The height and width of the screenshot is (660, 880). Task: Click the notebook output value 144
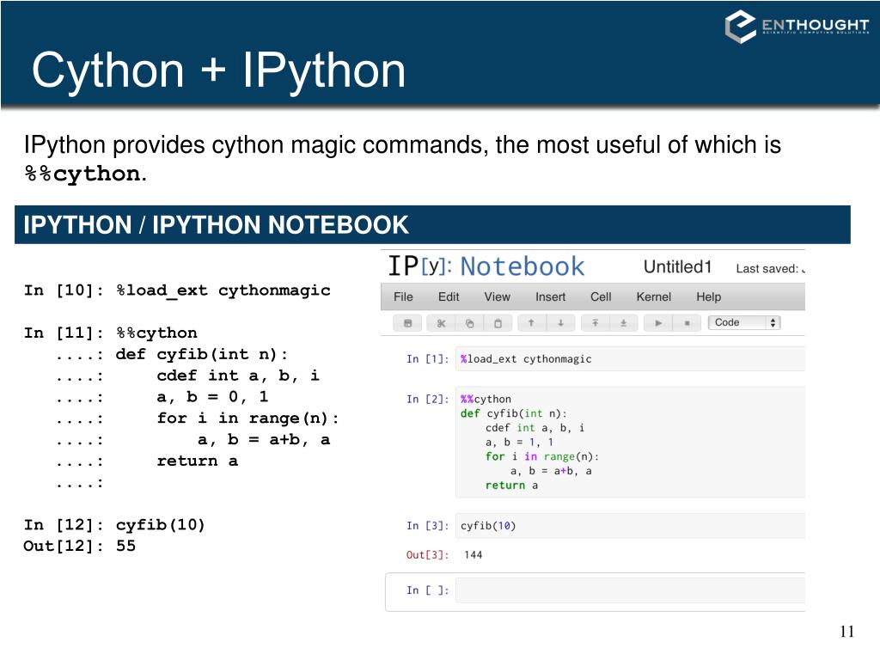click(x=474, y=555)
